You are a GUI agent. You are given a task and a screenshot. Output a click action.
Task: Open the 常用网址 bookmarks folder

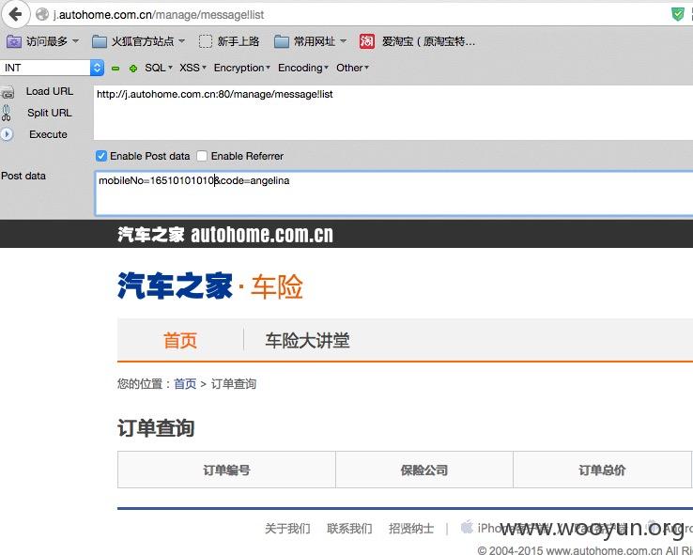point(310,41)
